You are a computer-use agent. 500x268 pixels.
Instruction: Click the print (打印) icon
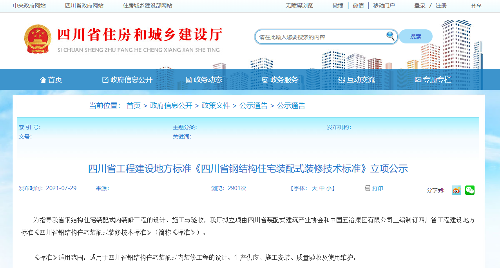pos(368,188)
